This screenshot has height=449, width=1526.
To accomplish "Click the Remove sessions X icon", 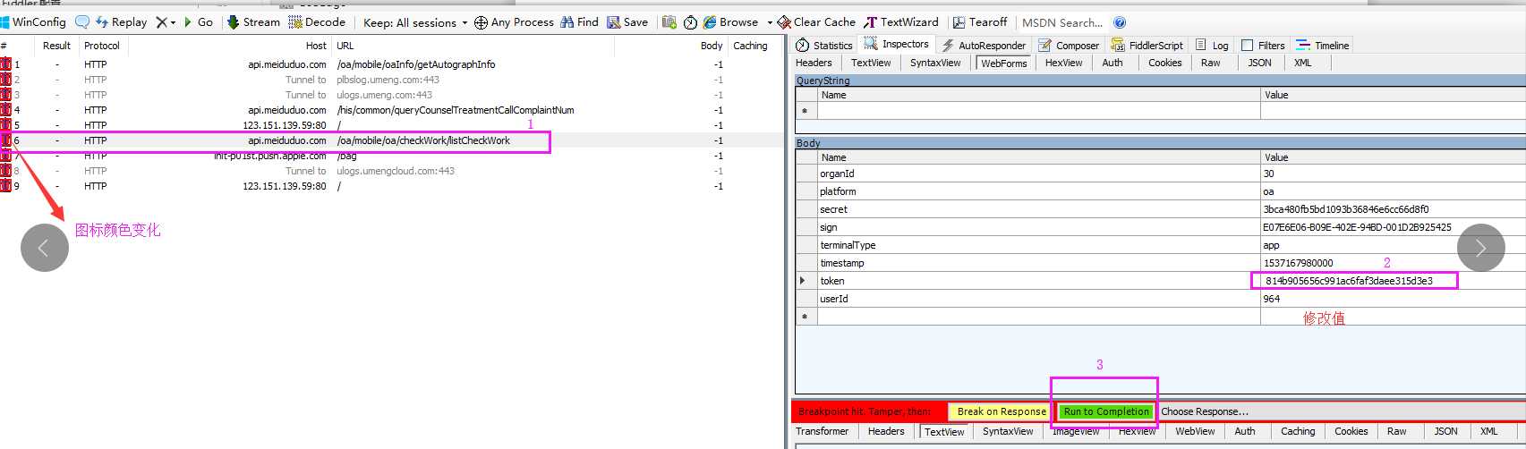I will 161,21.
